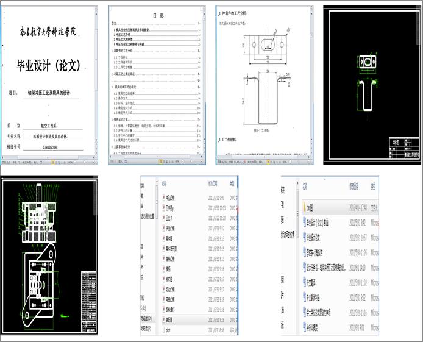Click the 航空工程系 department text
Image resolution: width=423 pixels, height=342 pixels.
(49, 126)
